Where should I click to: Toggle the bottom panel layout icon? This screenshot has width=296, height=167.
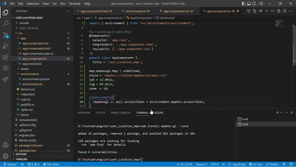point(249,4)
